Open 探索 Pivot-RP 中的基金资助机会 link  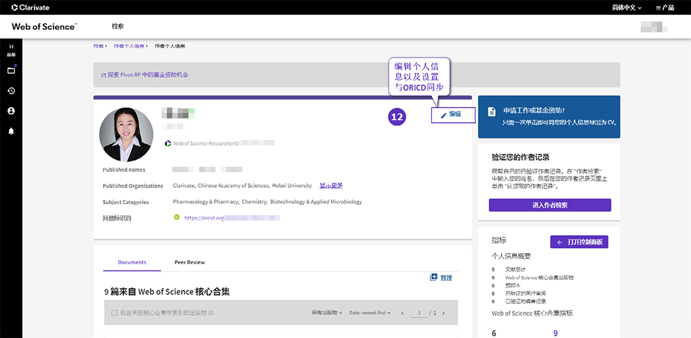point(145,75)
